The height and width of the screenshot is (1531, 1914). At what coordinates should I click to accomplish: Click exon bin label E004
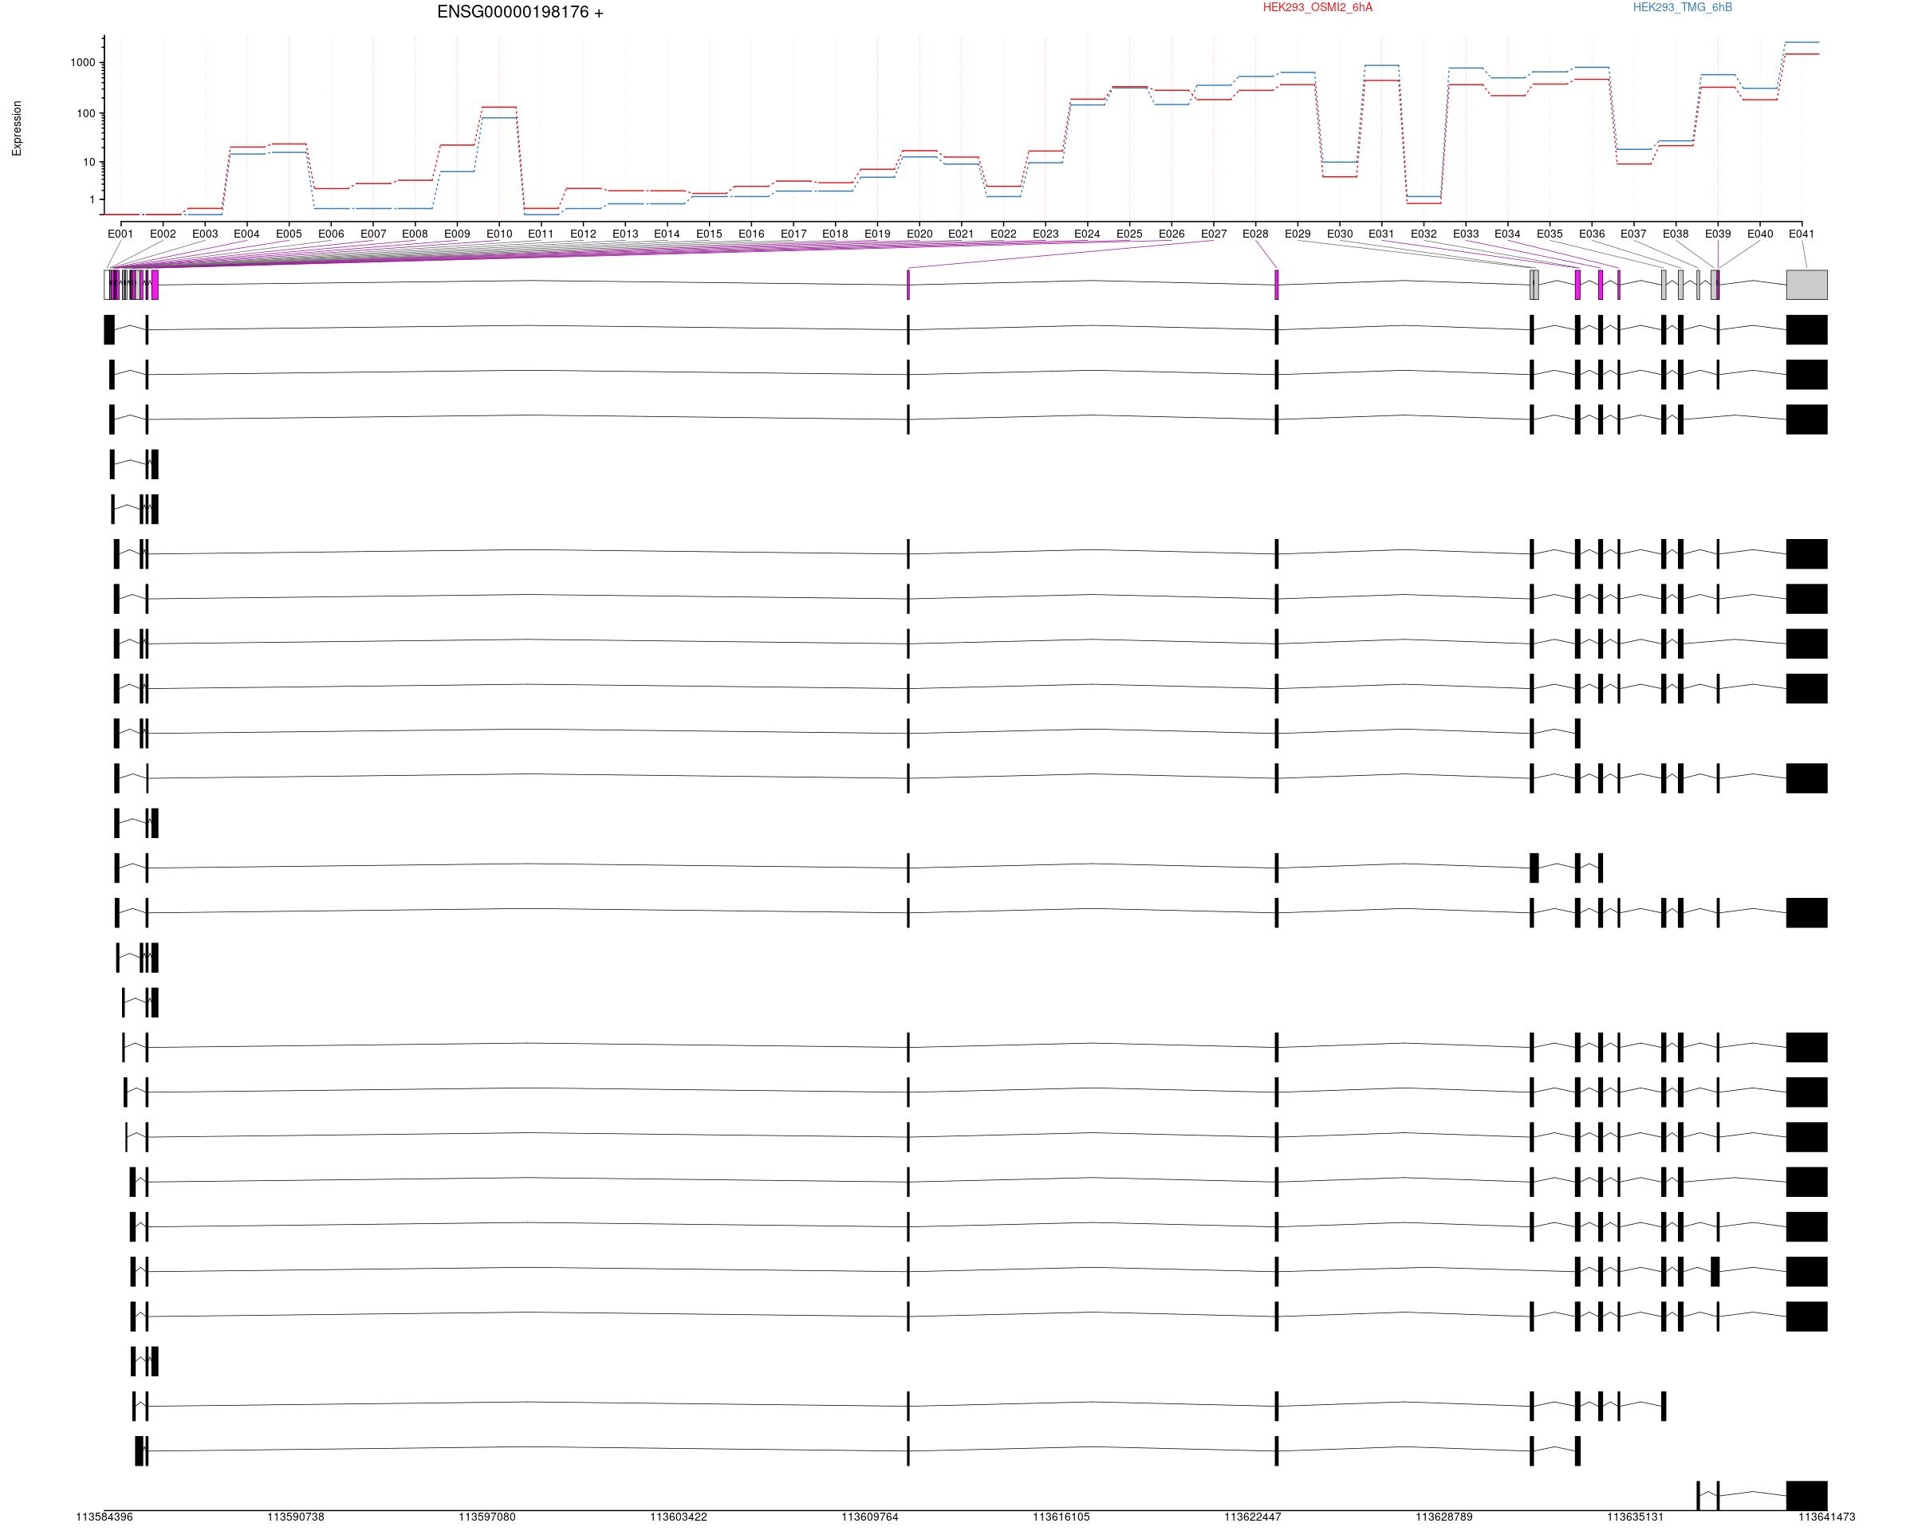click(x=246, y=234)
